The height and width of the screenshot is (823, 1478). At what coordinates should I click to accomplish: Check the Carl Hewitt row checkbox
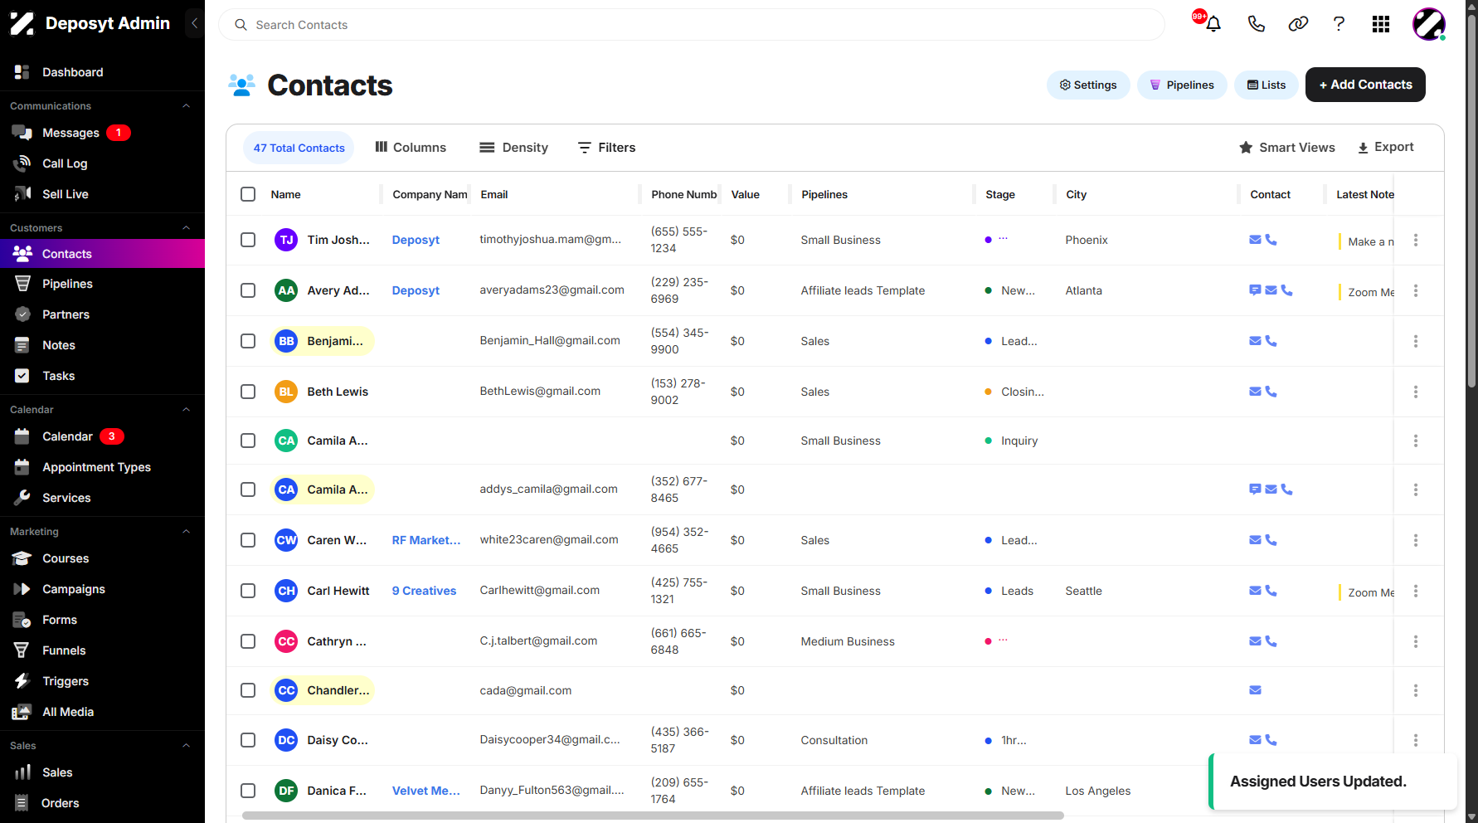pos(248,591)
